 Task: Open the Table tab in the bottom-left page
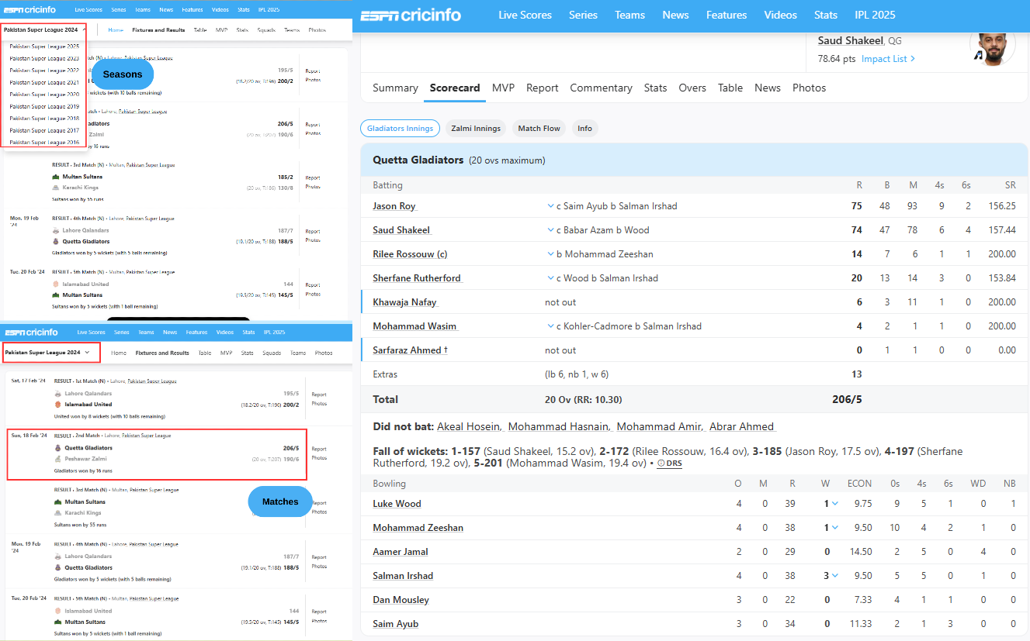pyautogui.click(x=204, y=353)
